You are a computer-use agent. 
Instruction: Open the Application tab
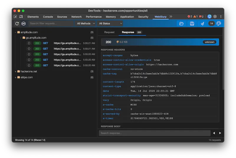point(127,17)
